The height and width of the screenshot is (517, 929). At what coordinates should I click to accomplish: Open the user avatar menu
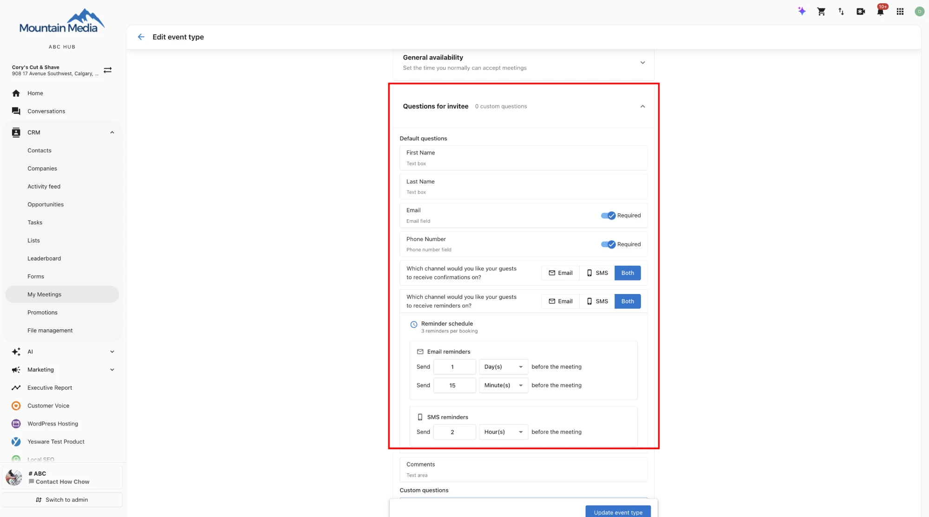[919, 12]
